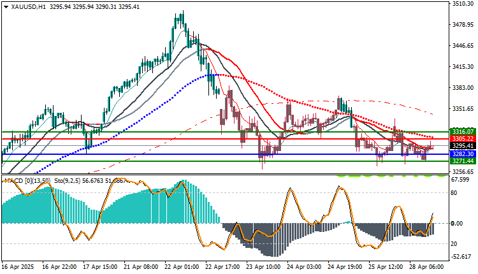The width and height of the screenshot is (478, 274).
Task: Select the OHLC values 3295.94 3295.94 3290.31 3295.41
Action: coord(94,7)
